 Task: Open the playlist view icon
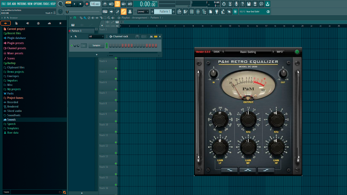(x=179, y=12)
